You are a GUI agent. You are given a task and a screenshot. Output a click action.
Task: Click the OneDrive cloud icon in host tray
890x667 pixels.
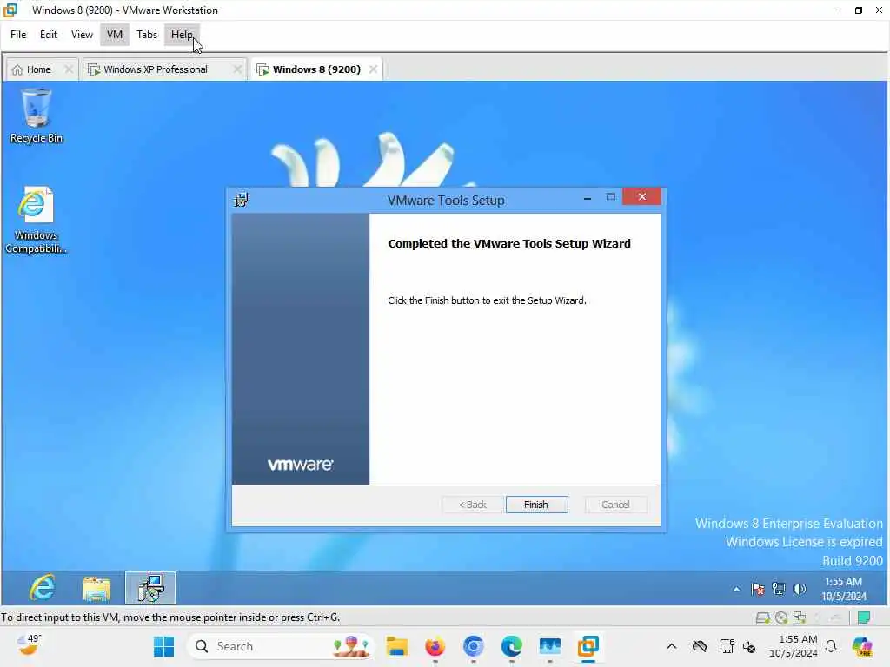(x=700, y=646)
